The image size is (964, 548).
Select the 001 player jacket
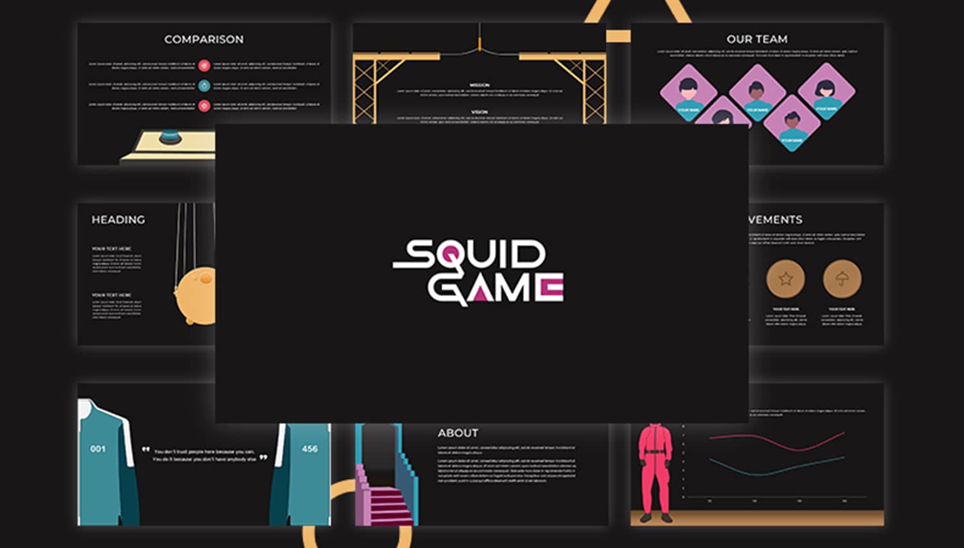coord(107,461)
